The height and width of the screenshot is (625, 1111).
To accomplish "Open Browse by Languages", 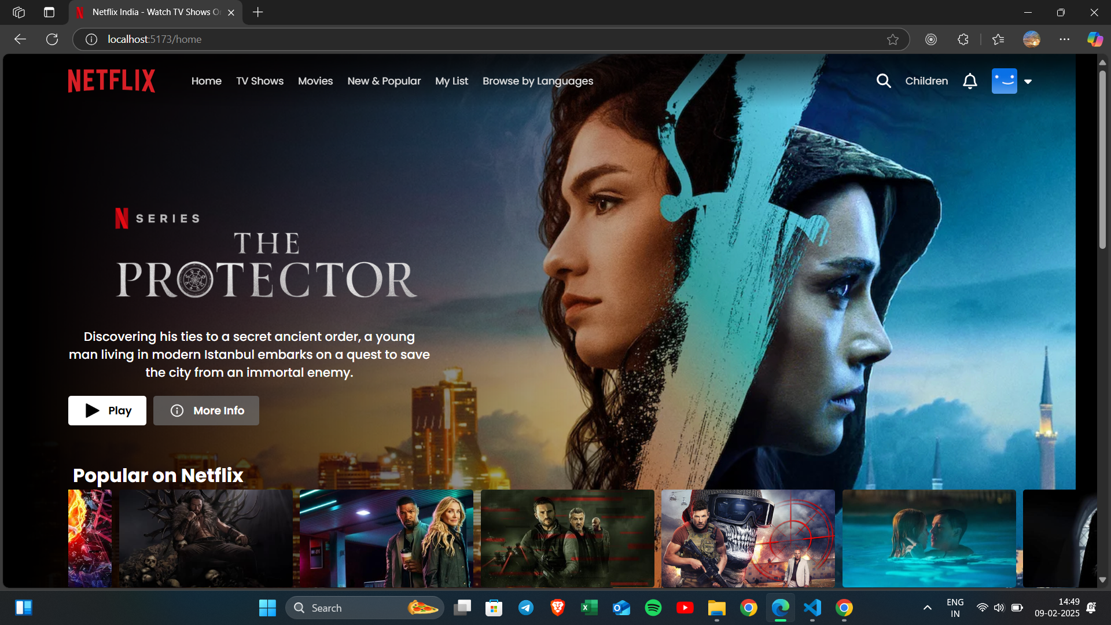I will [x=538, y=81].
